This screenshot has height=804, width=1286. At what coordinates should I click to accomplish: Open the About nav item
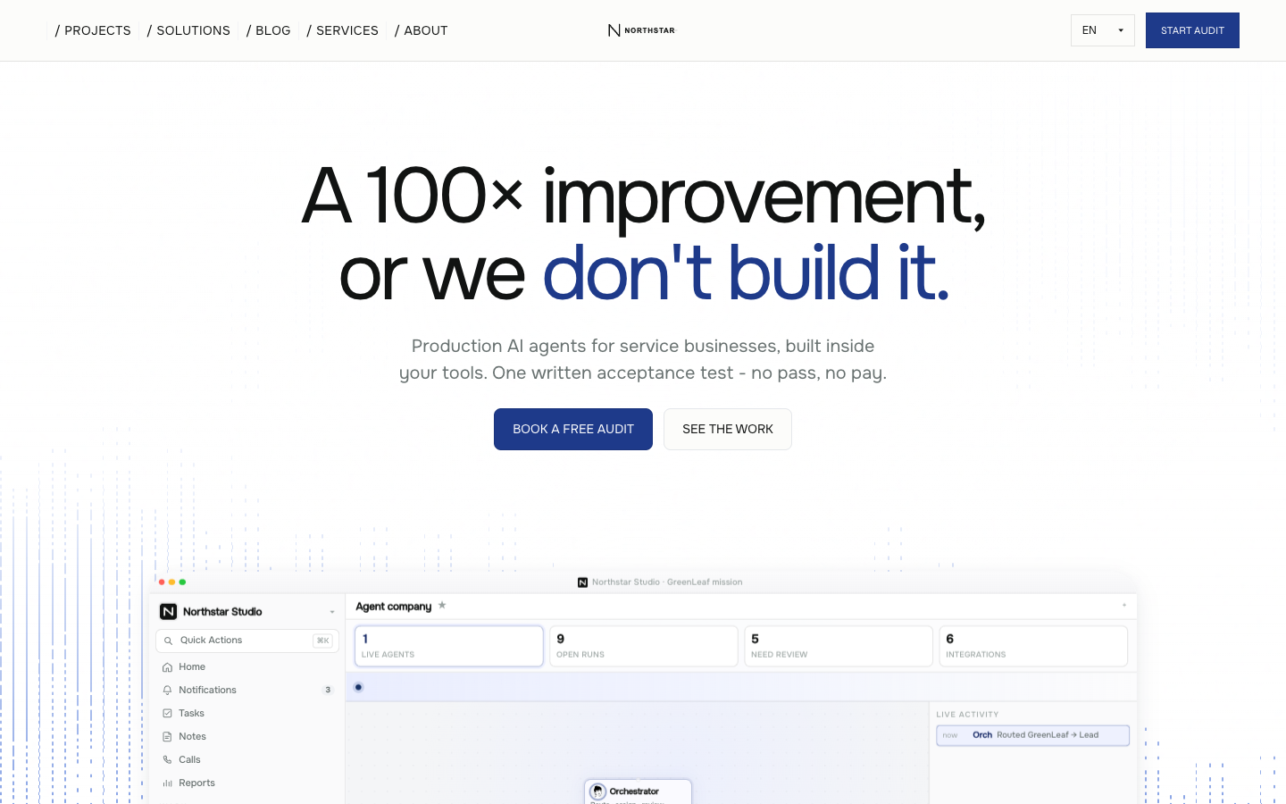422,30
